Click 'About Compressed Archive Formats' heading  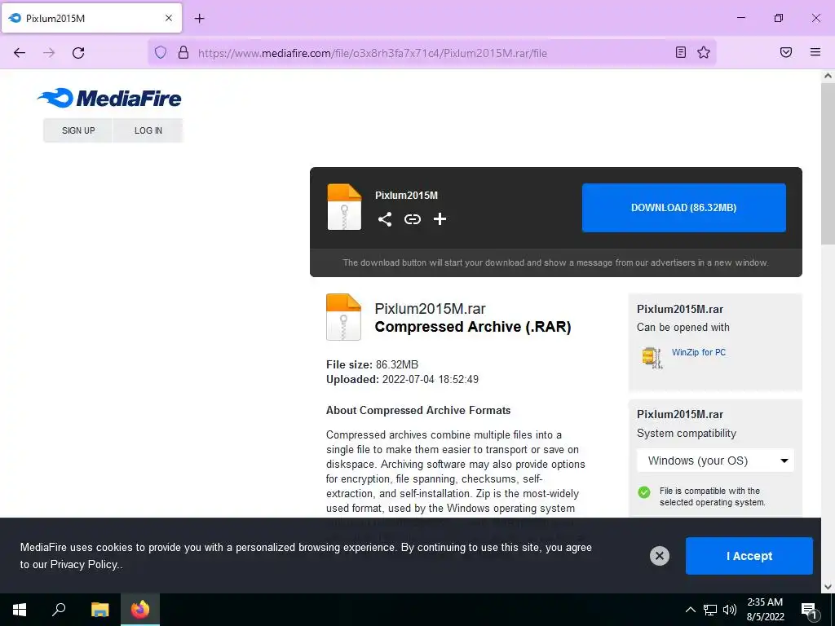(x=418, y=411)
